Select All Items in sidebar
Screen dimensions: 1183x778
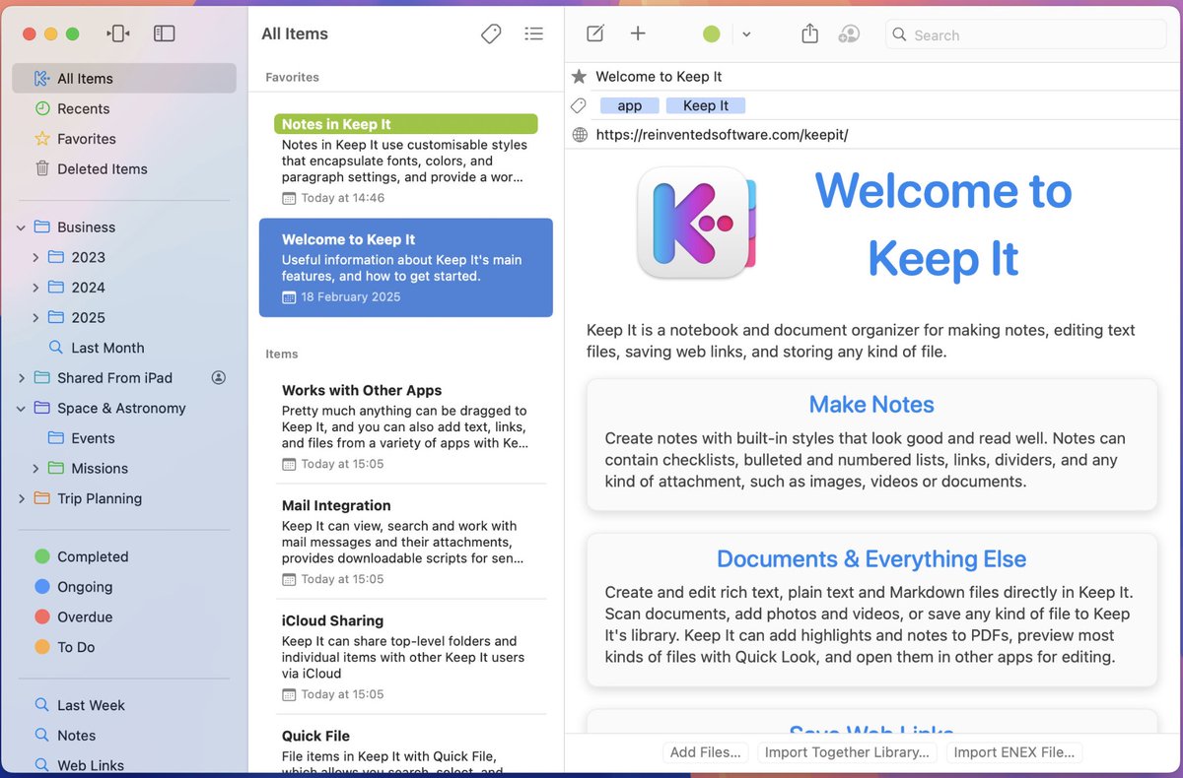124,79
